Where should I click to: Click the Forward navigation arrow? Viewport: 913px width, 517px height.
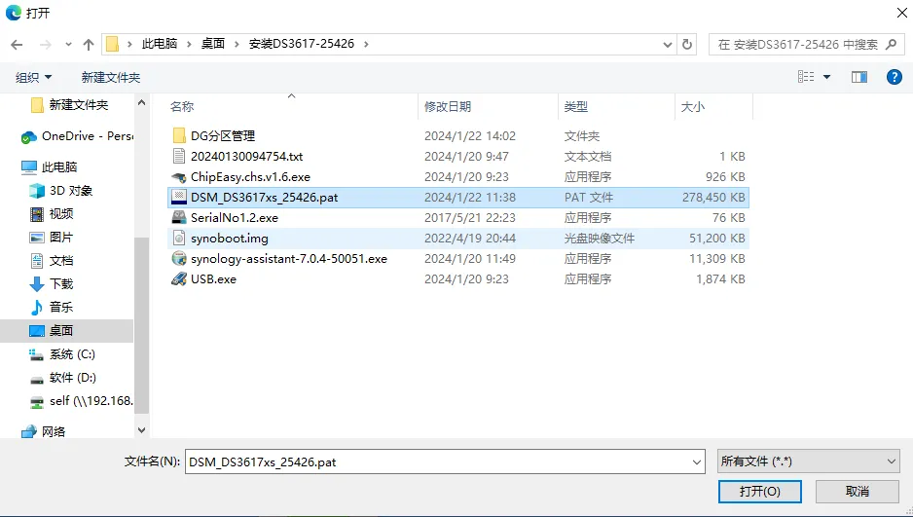pos(46,44)
